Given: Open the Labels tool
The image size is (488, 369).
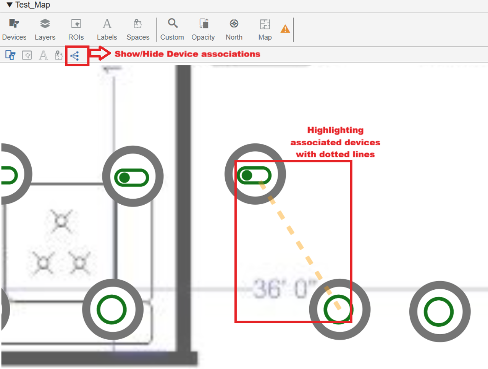Looking at the screenshot, I should point(107,29).
